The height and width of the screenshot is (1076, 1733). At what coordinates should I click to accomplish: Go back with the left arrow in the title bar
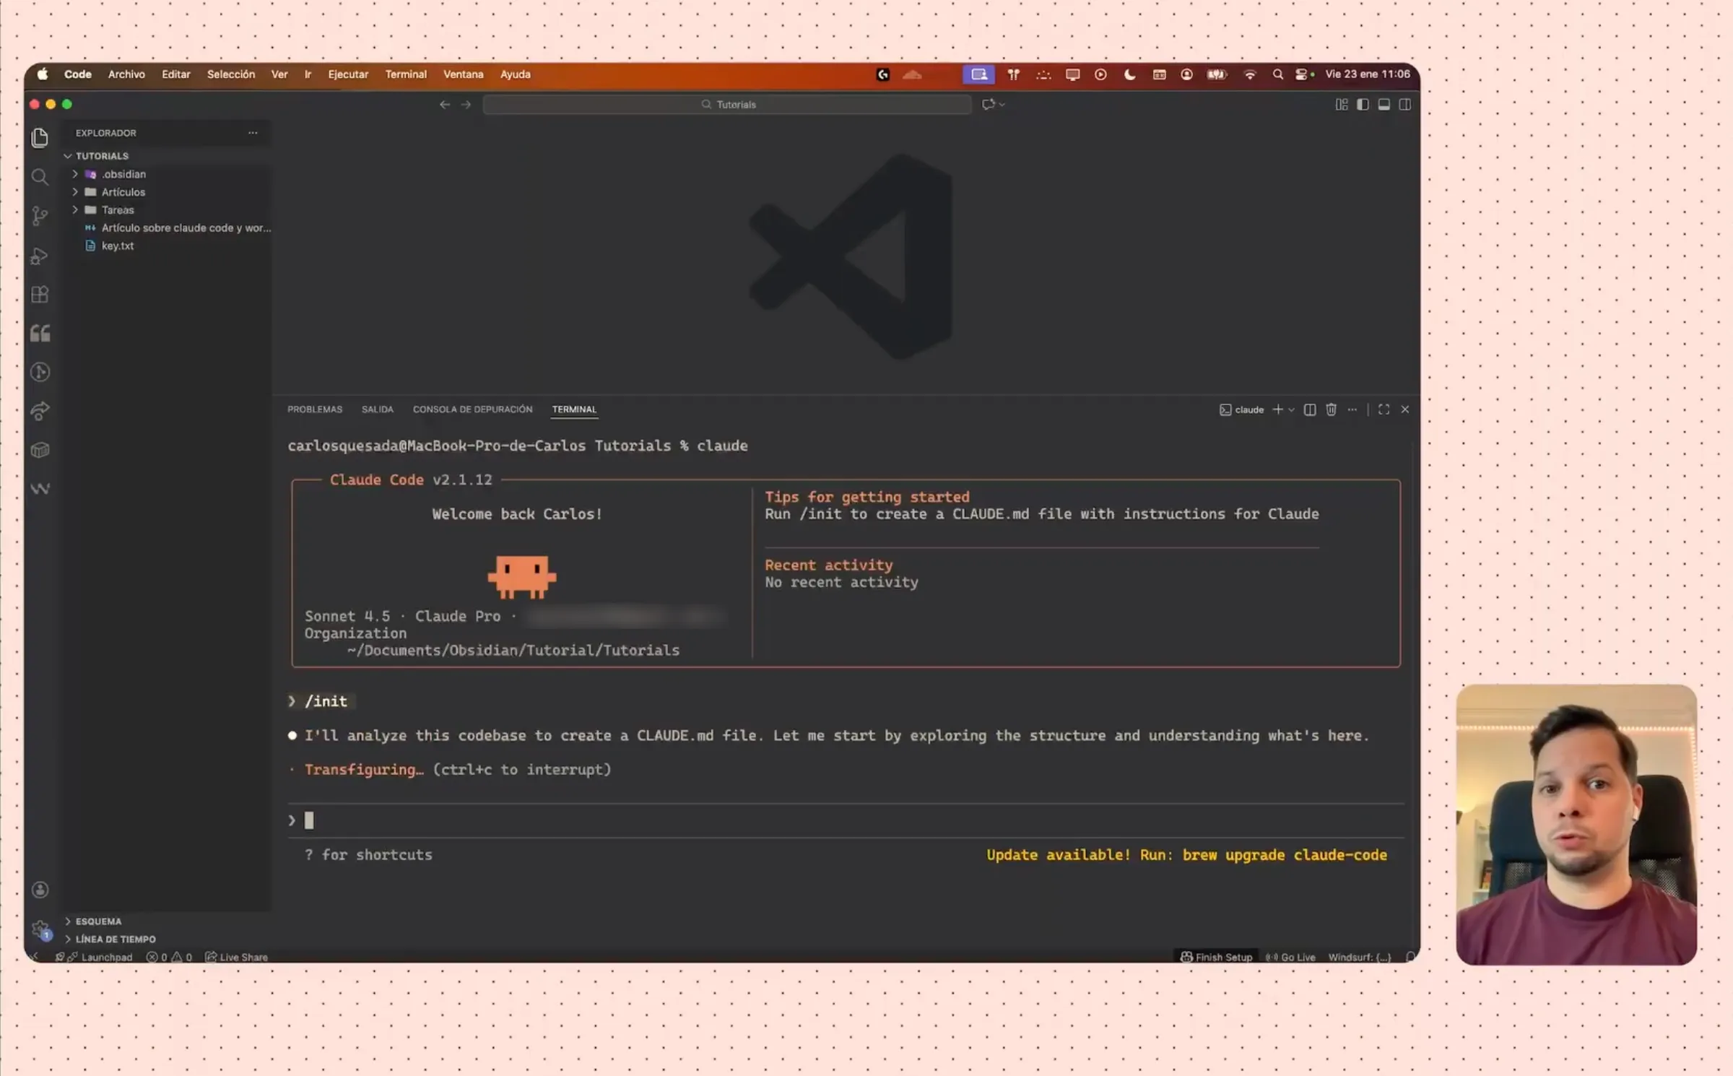(x=445, y=105)
